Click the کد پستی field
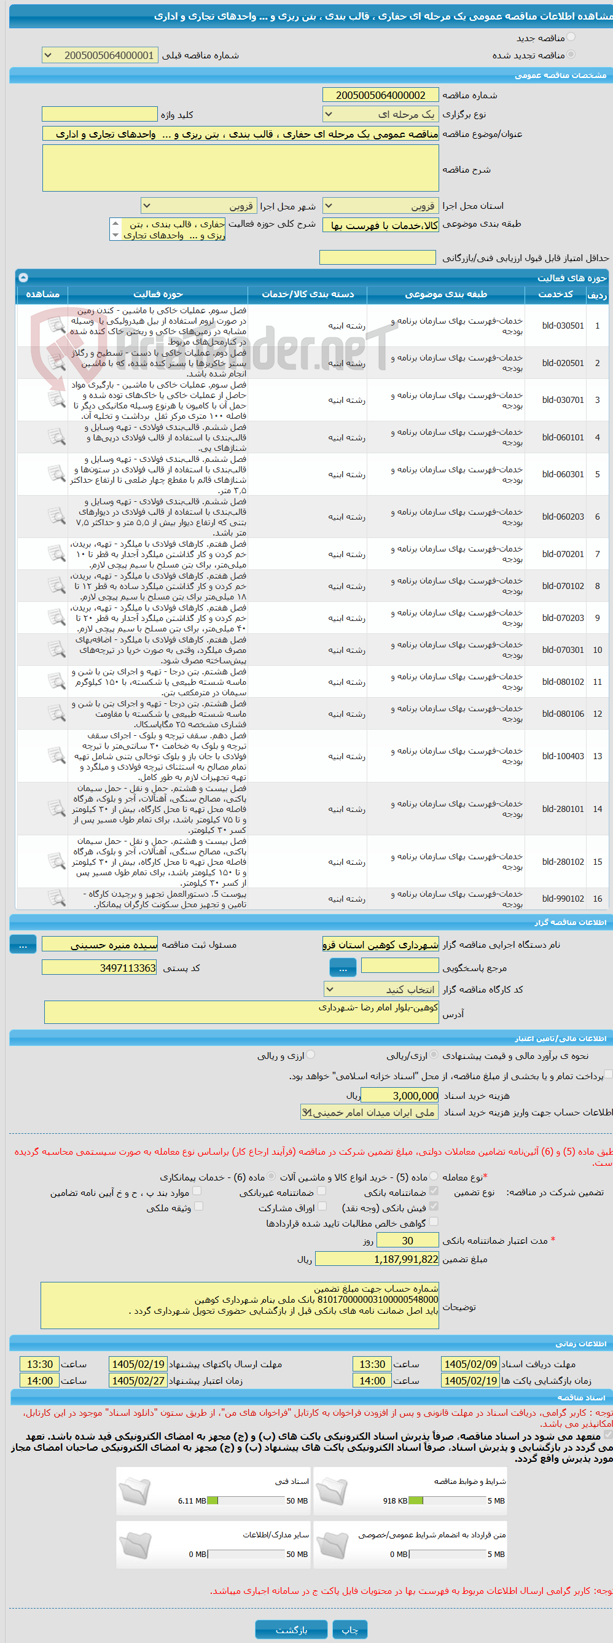613x1643 pixels. click(x=100, y=967)
